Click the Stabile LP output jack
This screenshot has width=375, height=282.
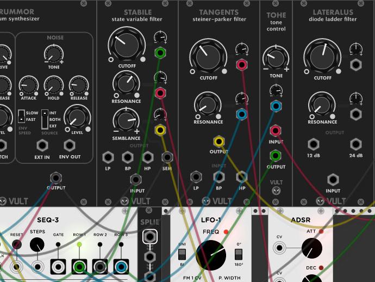click(x=108, y=157)
